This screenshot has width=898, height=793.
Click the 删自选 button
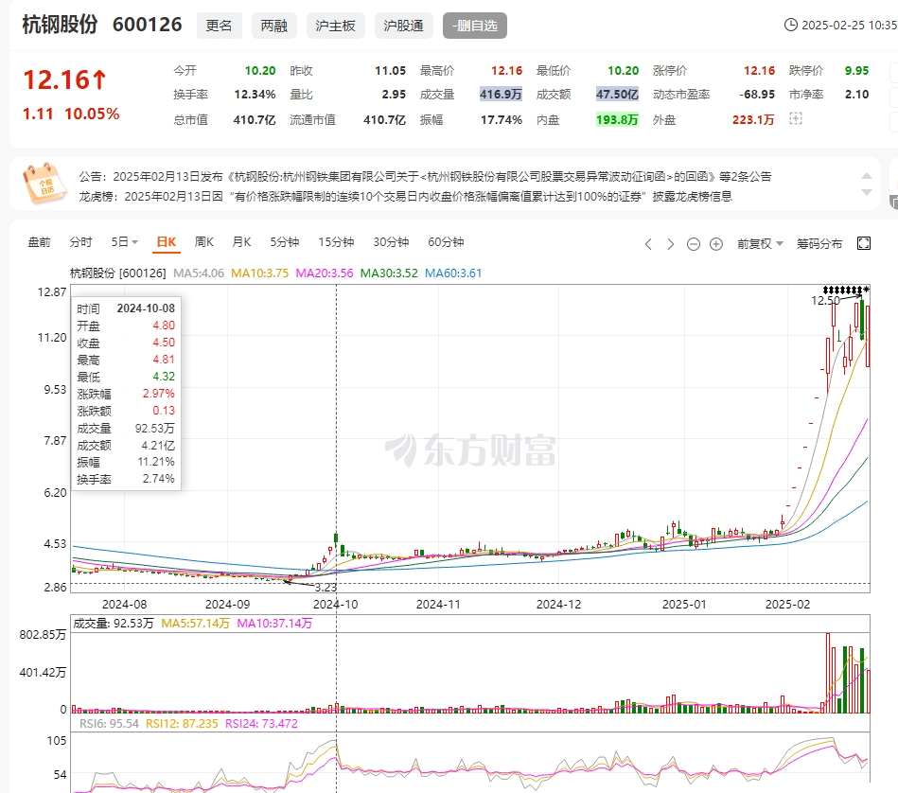[474, 26]
